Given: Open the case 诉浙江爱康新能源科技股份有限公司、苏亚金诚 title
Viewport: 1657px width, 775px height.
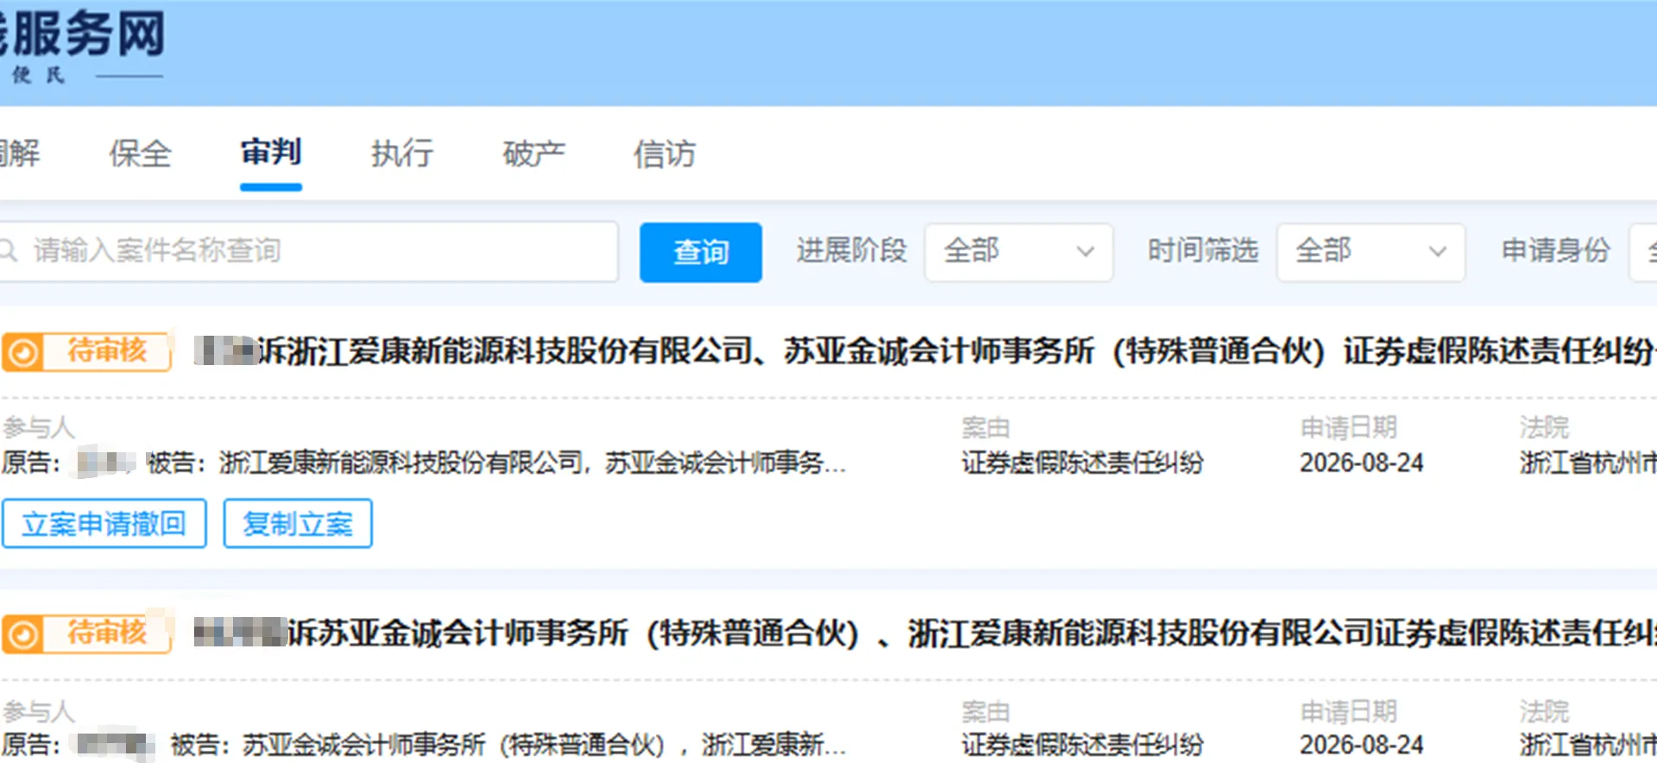Looking at the screenshot, I should pyautogui.click(x=923, y=351).
